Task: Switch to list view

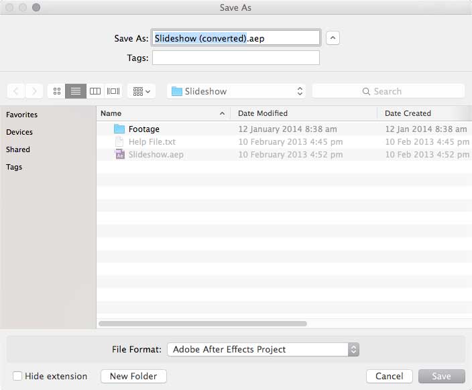Action: point(76,91)
